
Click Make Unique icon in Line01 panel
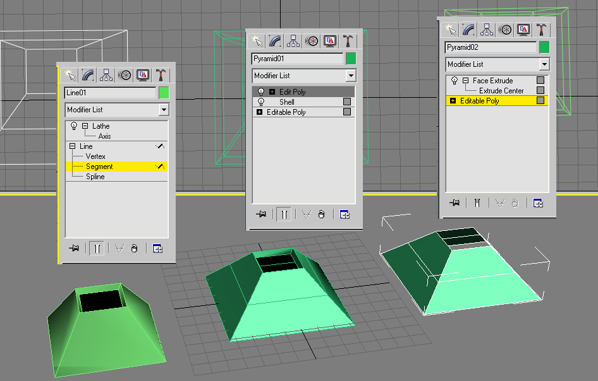(x=119, y=249)
